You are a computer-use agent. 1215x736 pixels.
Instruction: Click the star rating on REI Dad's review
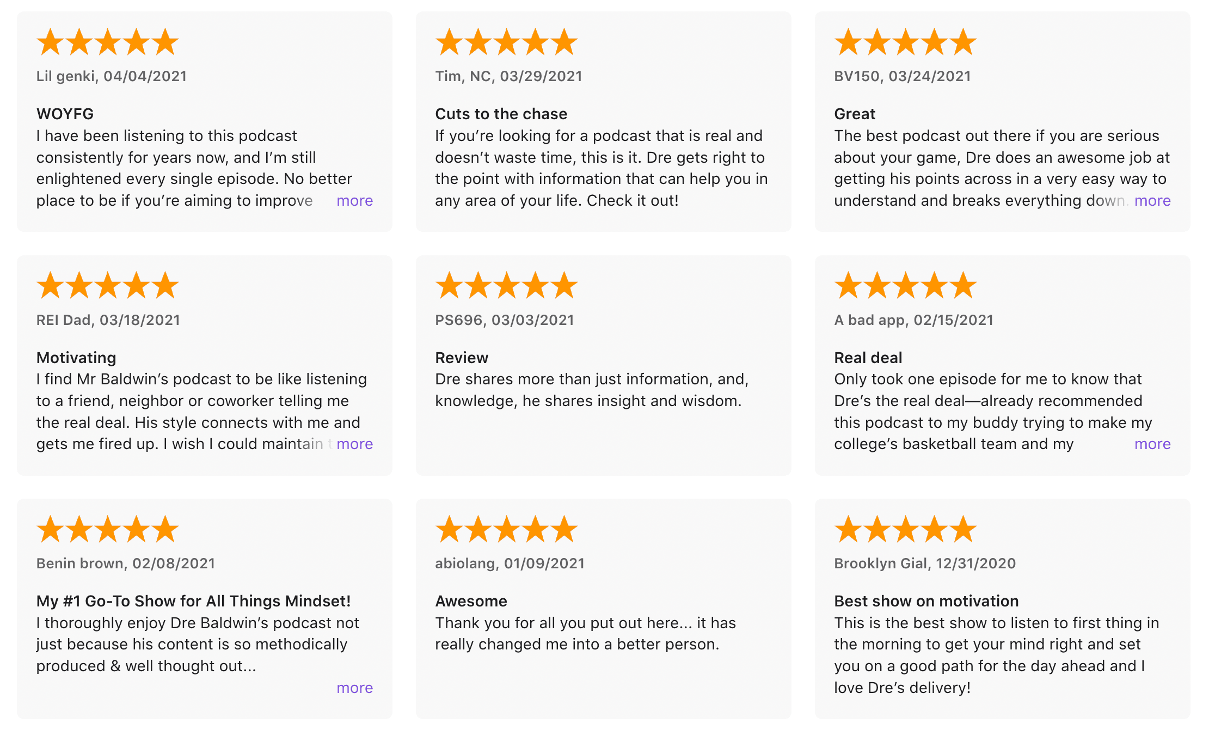[107, 286]
